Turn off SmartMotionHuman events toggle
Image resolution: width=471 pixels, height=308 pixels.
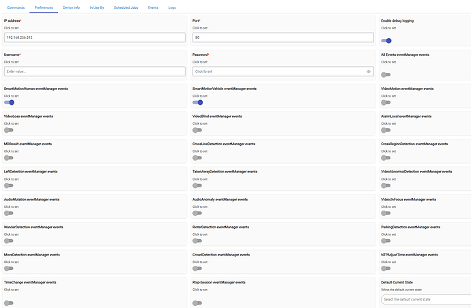[9, 103]
